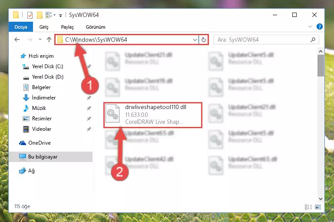Maximize the SysWOW64 window
The width and height of the screenshot is (334, 222).
pyautogui.click(x=294, y=15)
